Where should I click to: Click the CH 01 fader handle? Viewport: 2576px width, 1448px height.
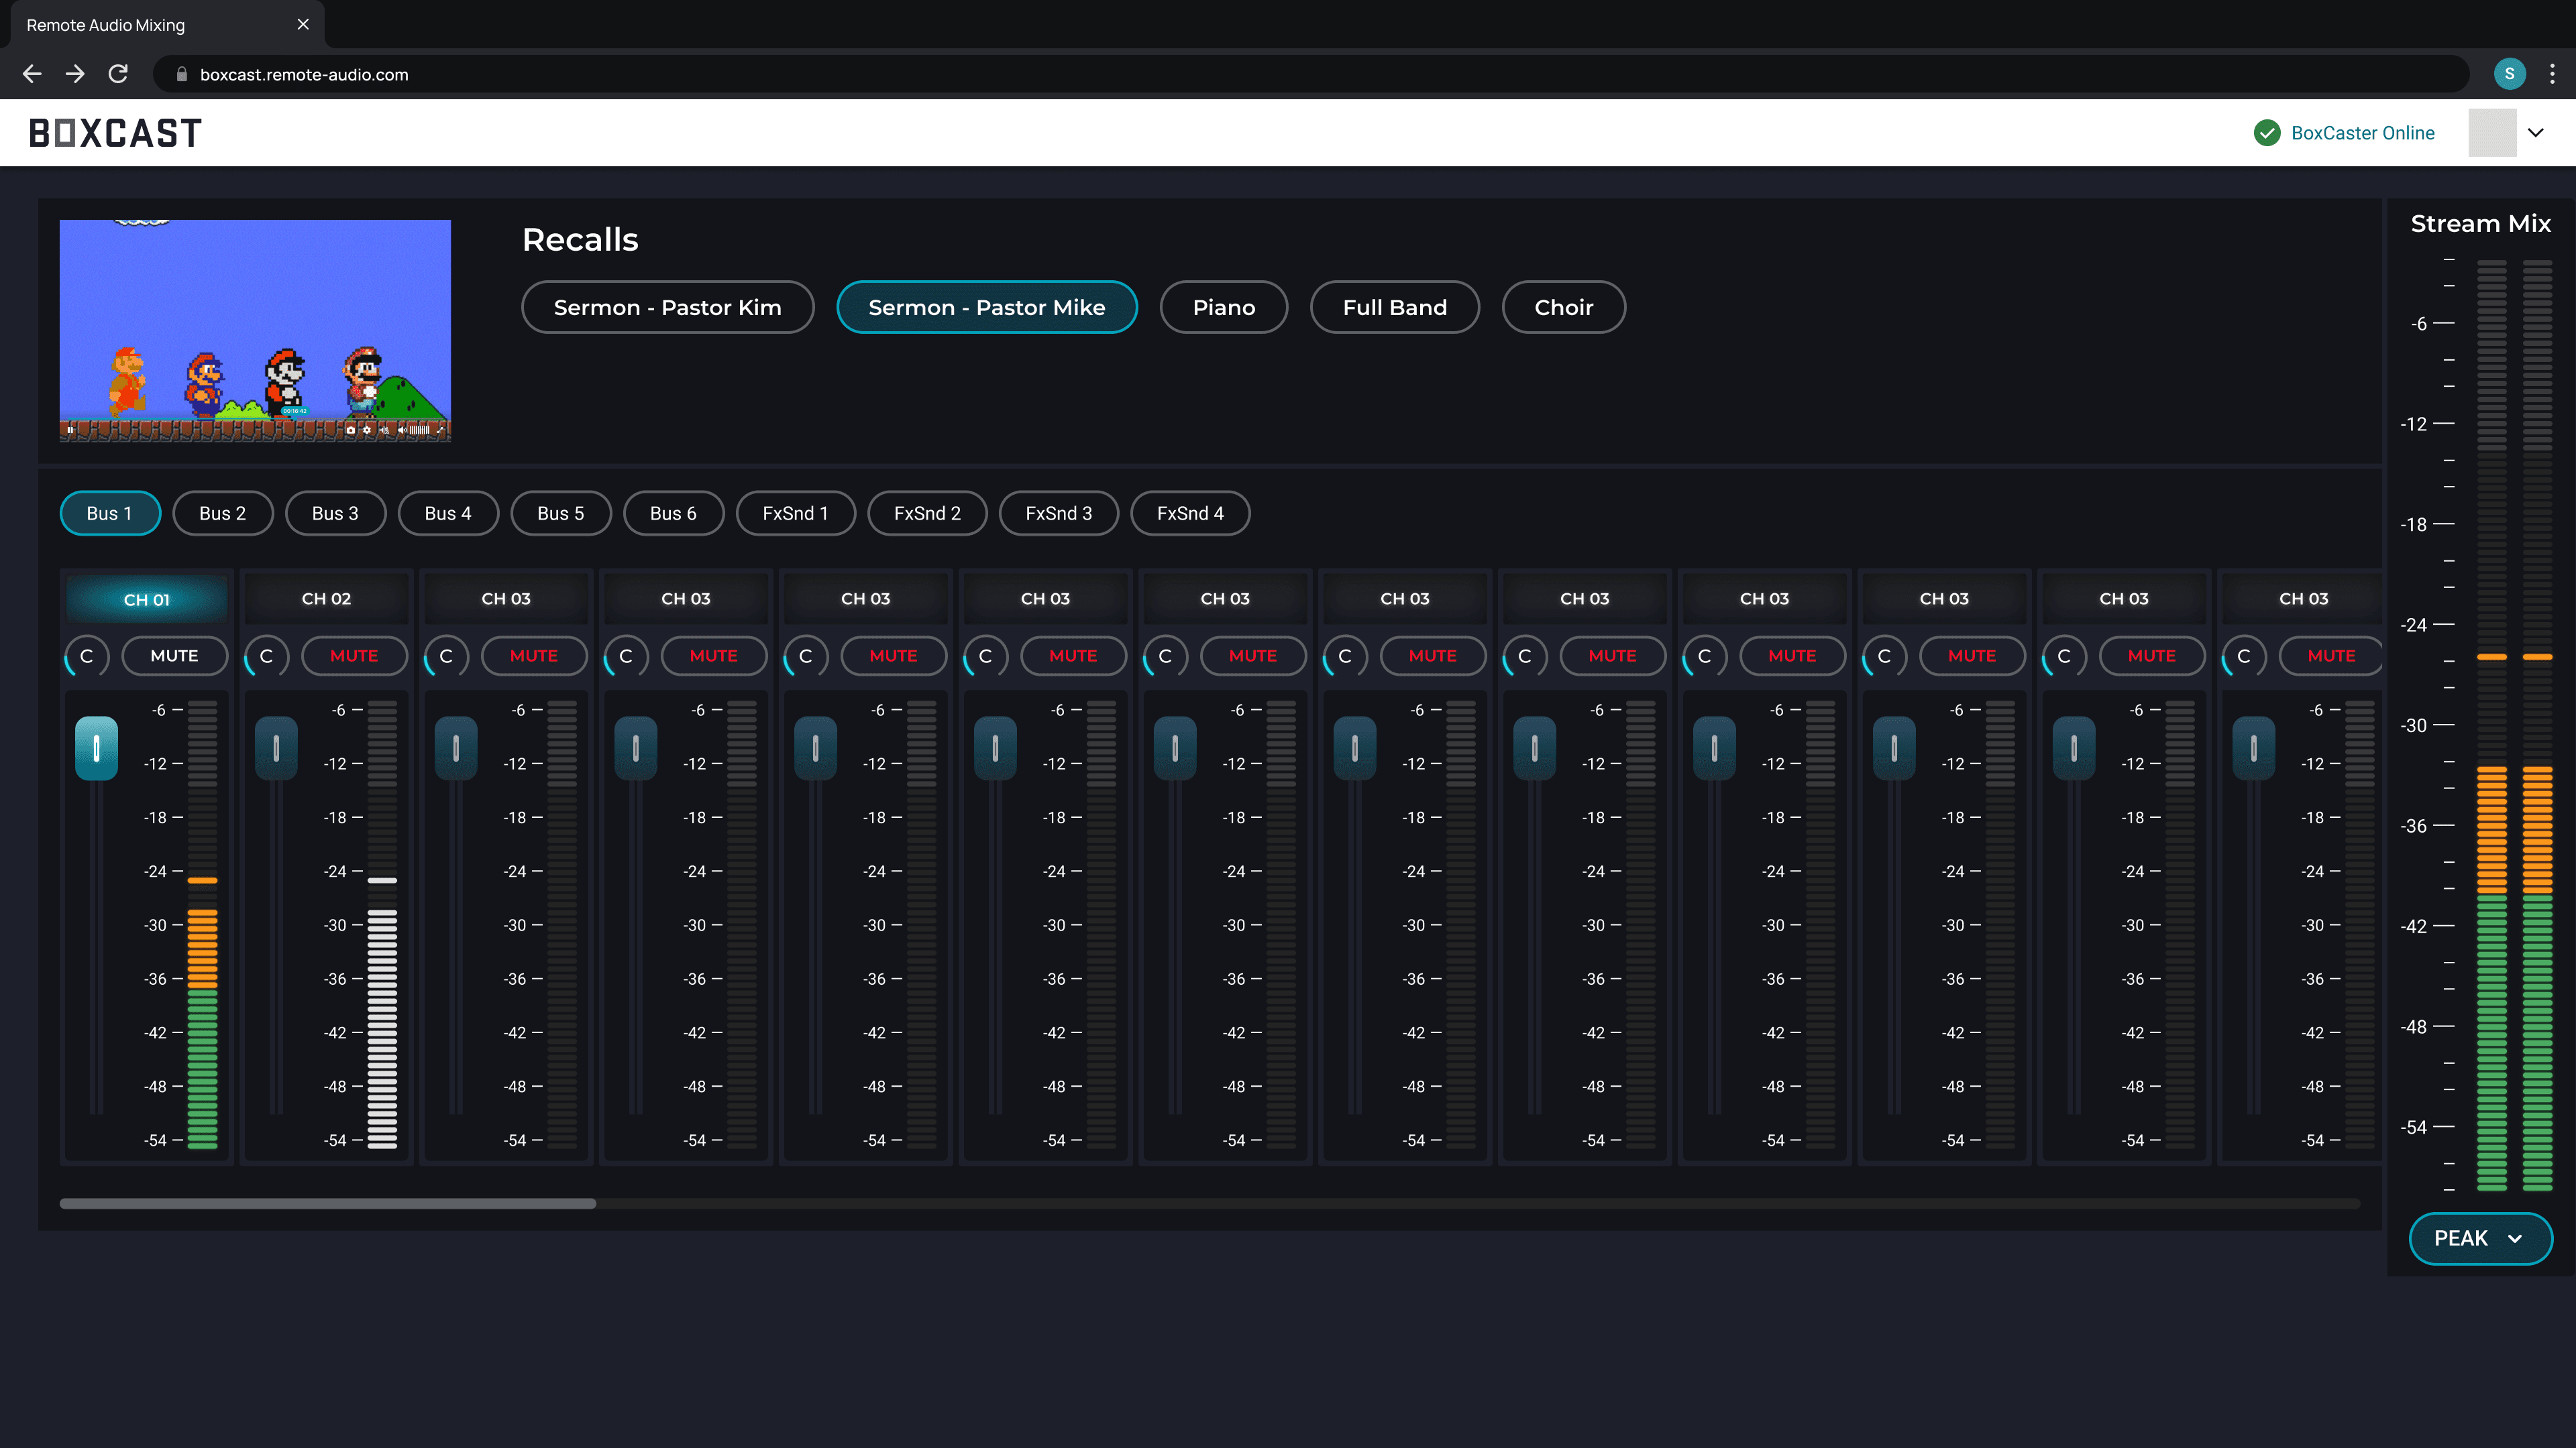97,747
